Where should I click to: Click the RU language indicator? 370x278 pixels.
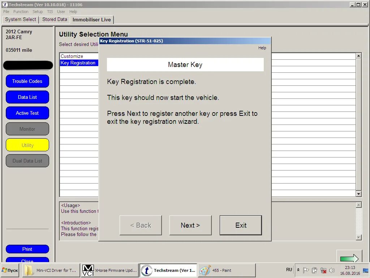click(x=289, y=270)
